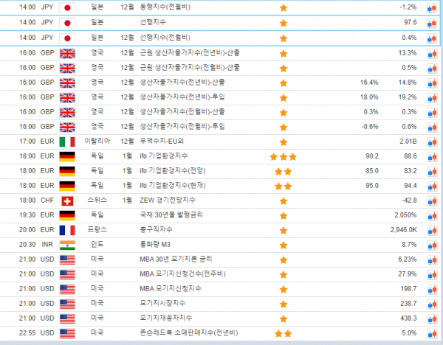Click chart icon for 국채 30년물 발행금리
Screen dimensions: 443x345
point(432,215)
